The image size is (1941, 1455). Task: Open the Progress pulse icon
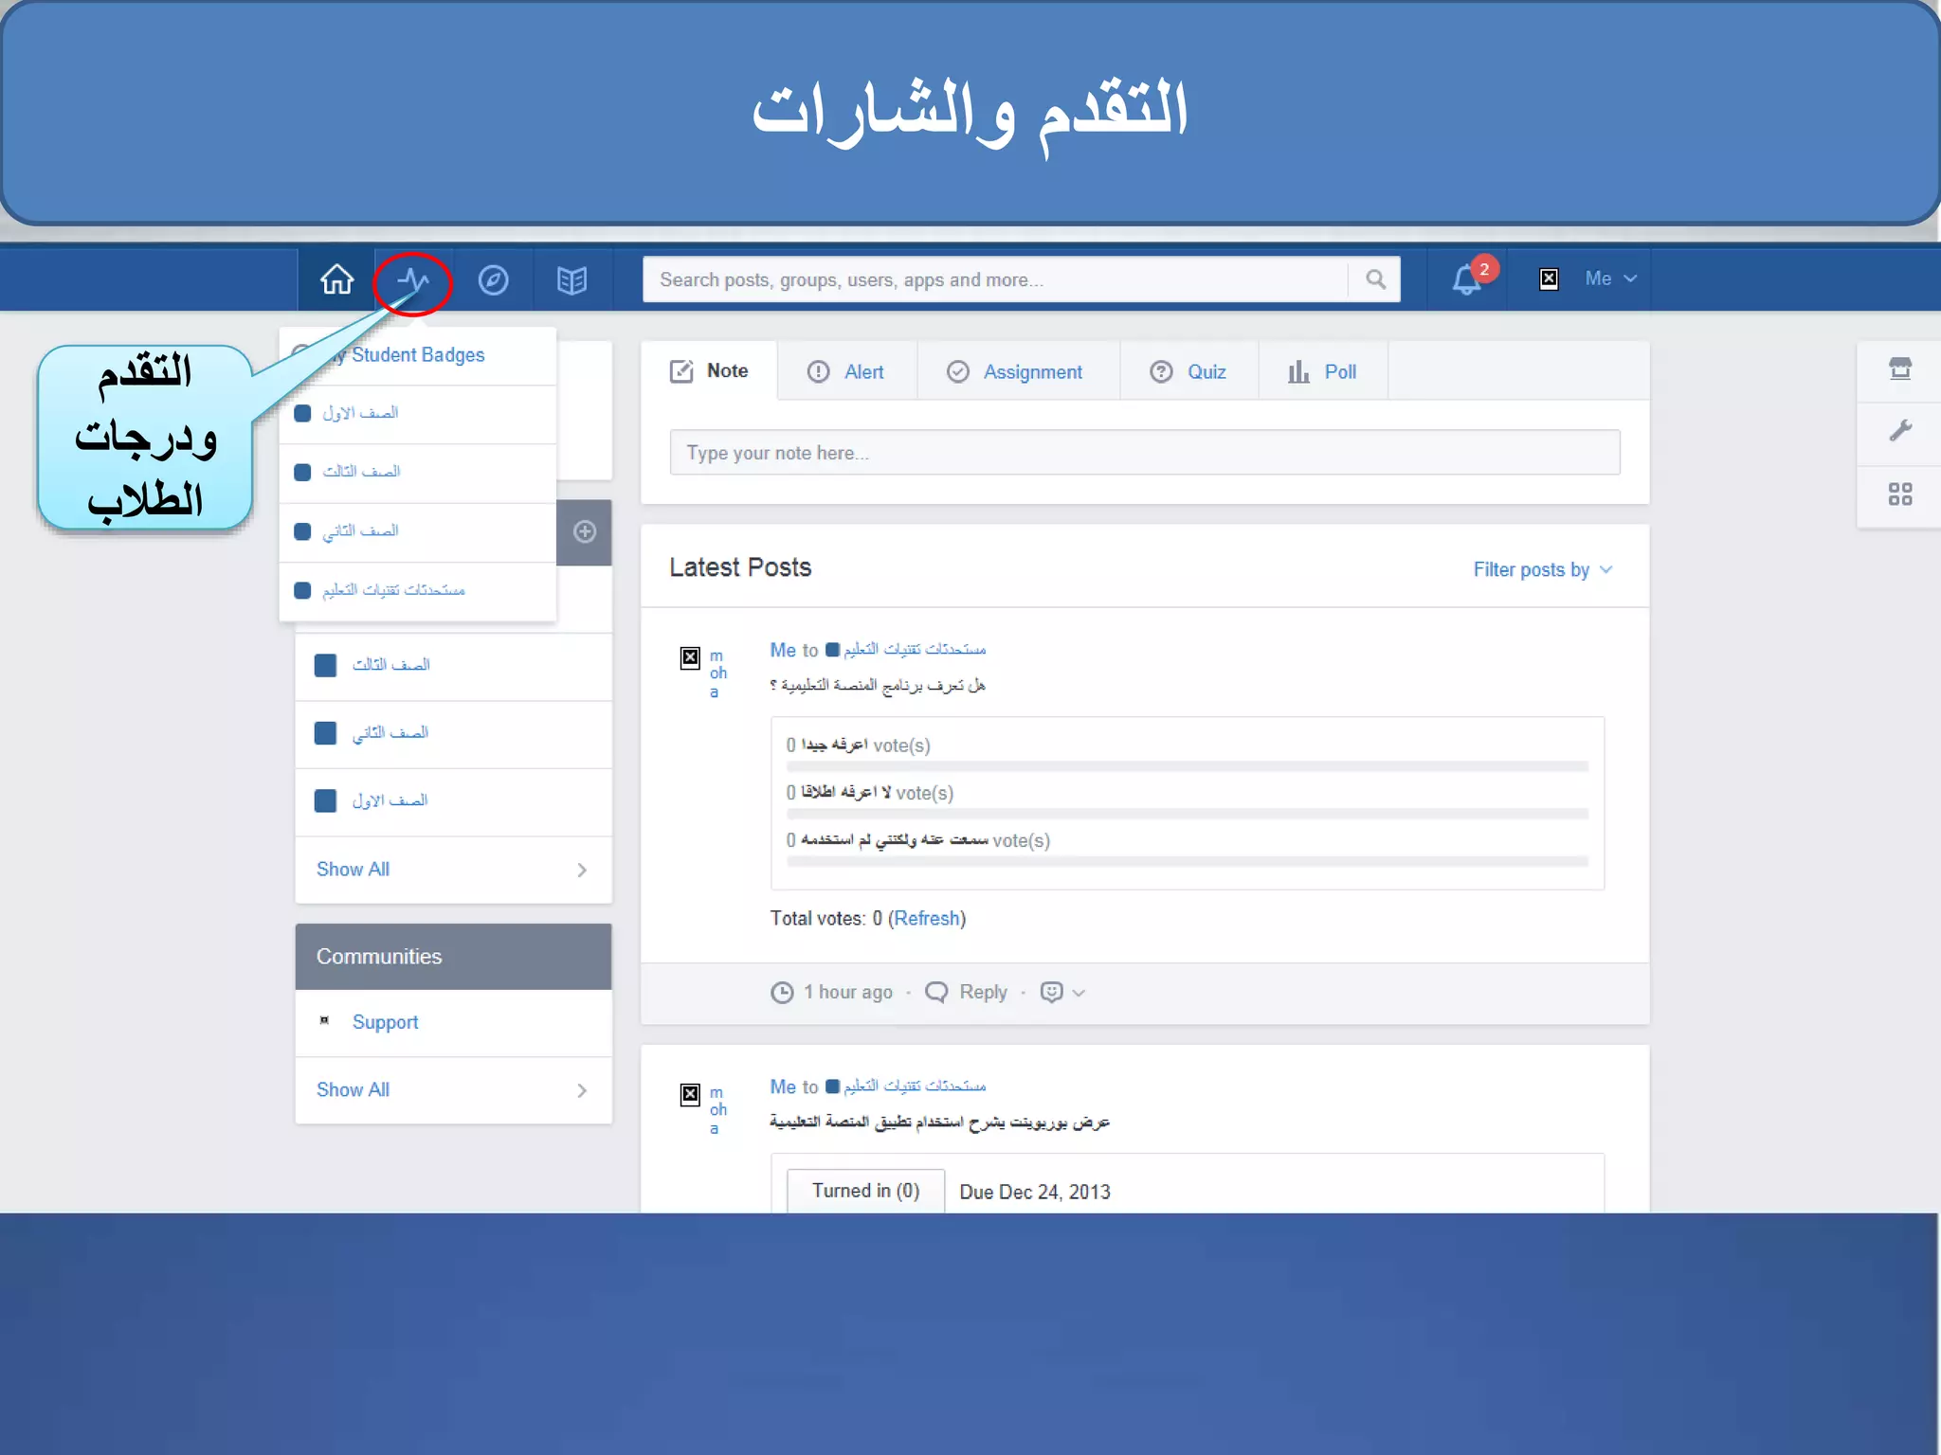click(x=413, y=280)
